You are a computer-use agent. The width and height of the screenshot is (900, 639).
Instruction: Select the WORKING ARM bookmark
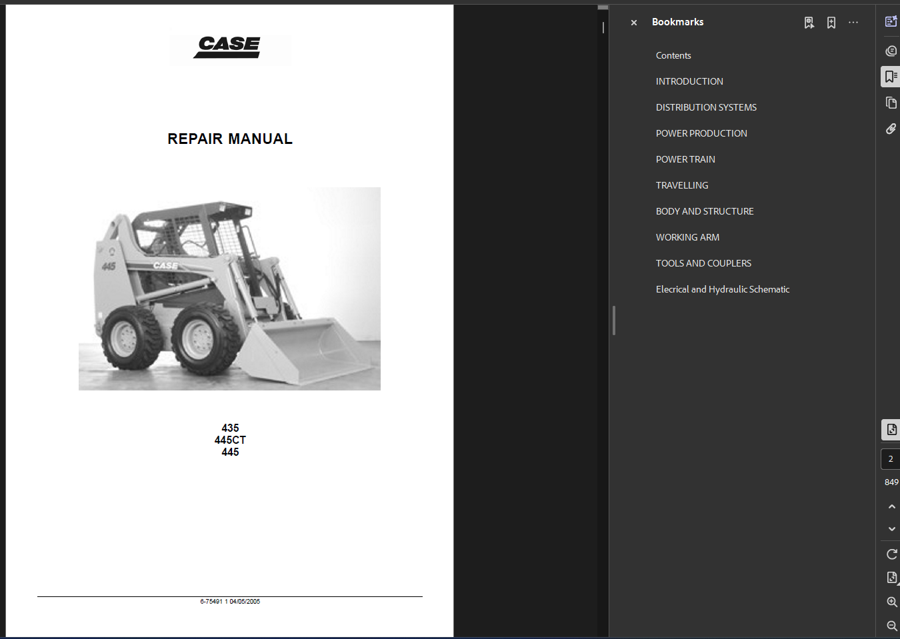click(687, 237)
